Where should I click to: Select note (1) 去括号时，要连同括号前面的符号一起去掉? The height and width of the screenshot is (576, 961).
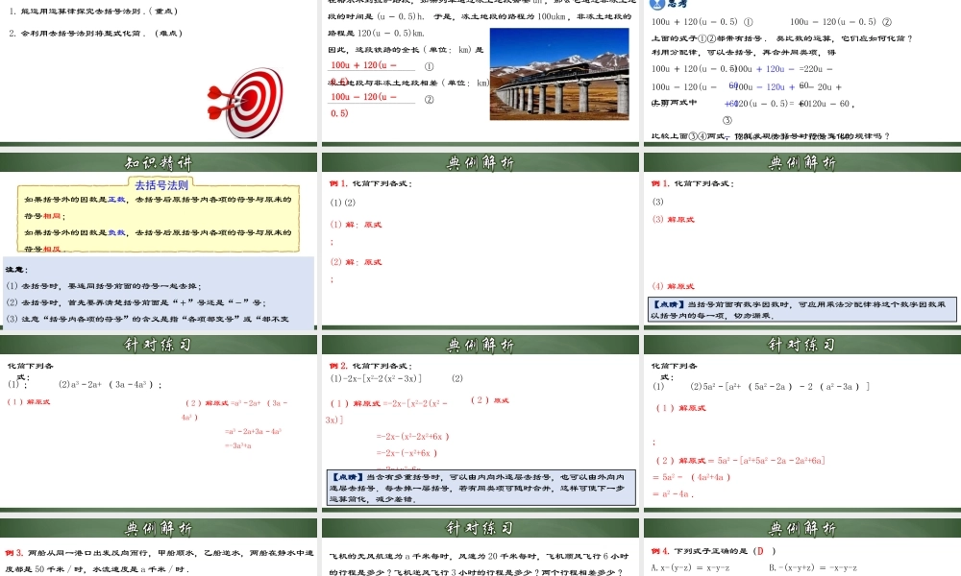104,286
